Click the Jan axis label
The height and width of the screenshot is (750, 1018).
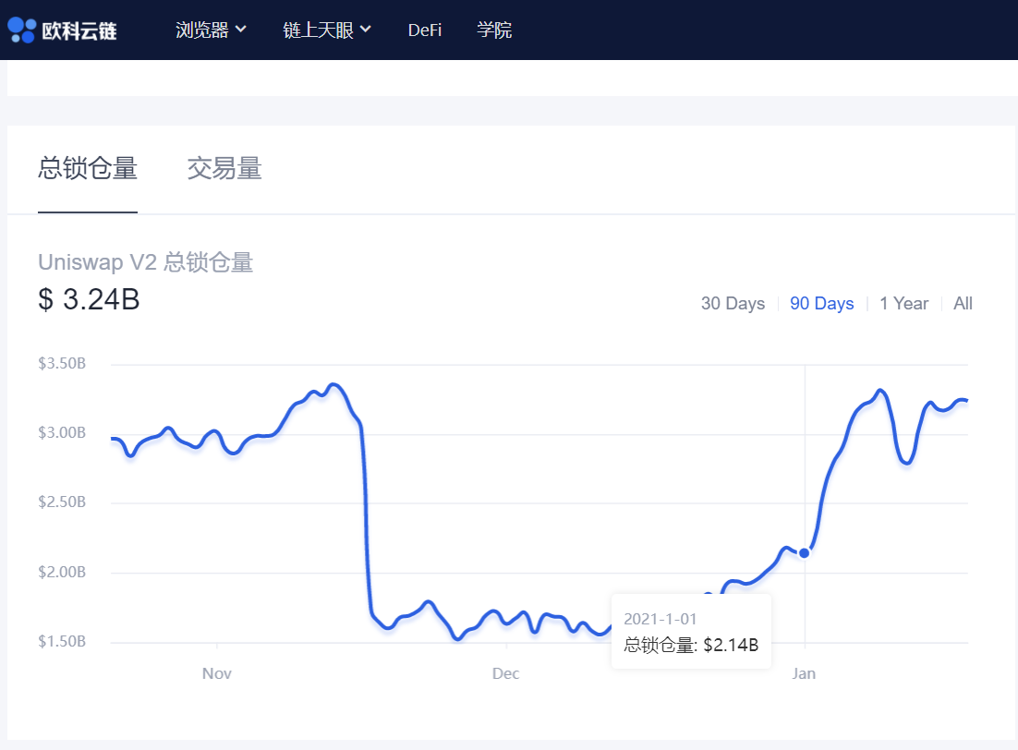pyautogui.click(x=804, y=673)
